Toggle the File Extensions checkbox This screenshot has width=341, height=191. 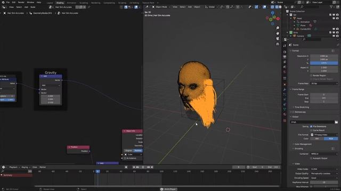[x=311, y=126]
